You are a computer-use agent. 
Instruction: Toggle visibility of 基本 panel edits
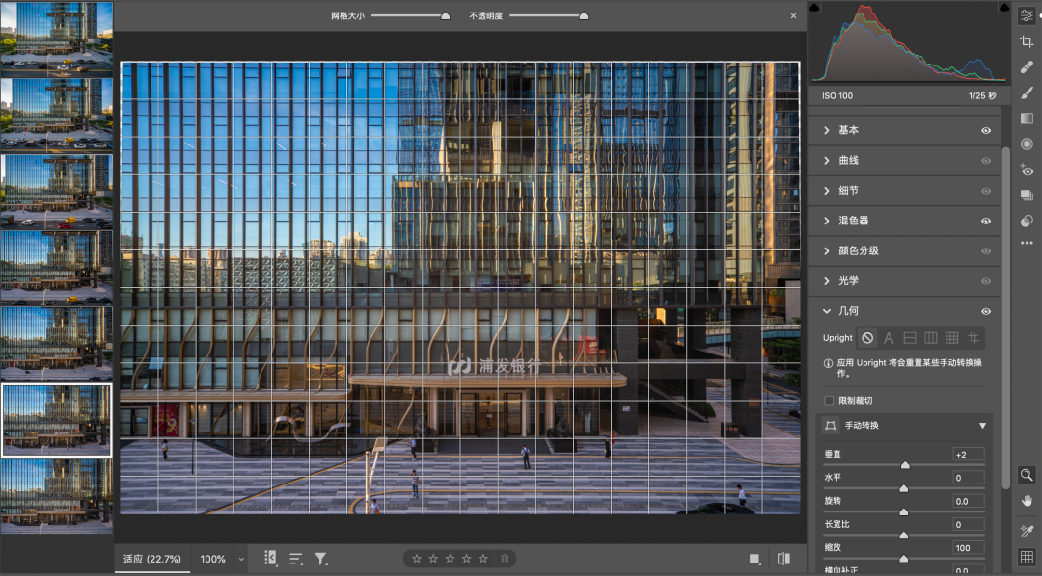click(986, 130)
